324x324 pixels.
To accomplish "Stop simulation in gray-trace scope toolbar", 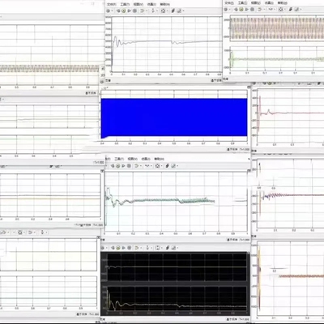I will pos(134,11).
